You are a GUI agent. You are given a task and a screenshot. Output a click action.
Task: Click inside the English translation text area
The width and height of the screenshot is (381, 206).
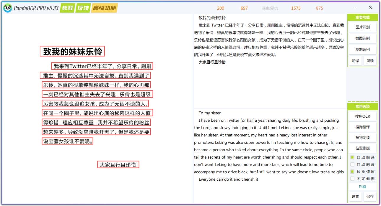pos(269,147)
